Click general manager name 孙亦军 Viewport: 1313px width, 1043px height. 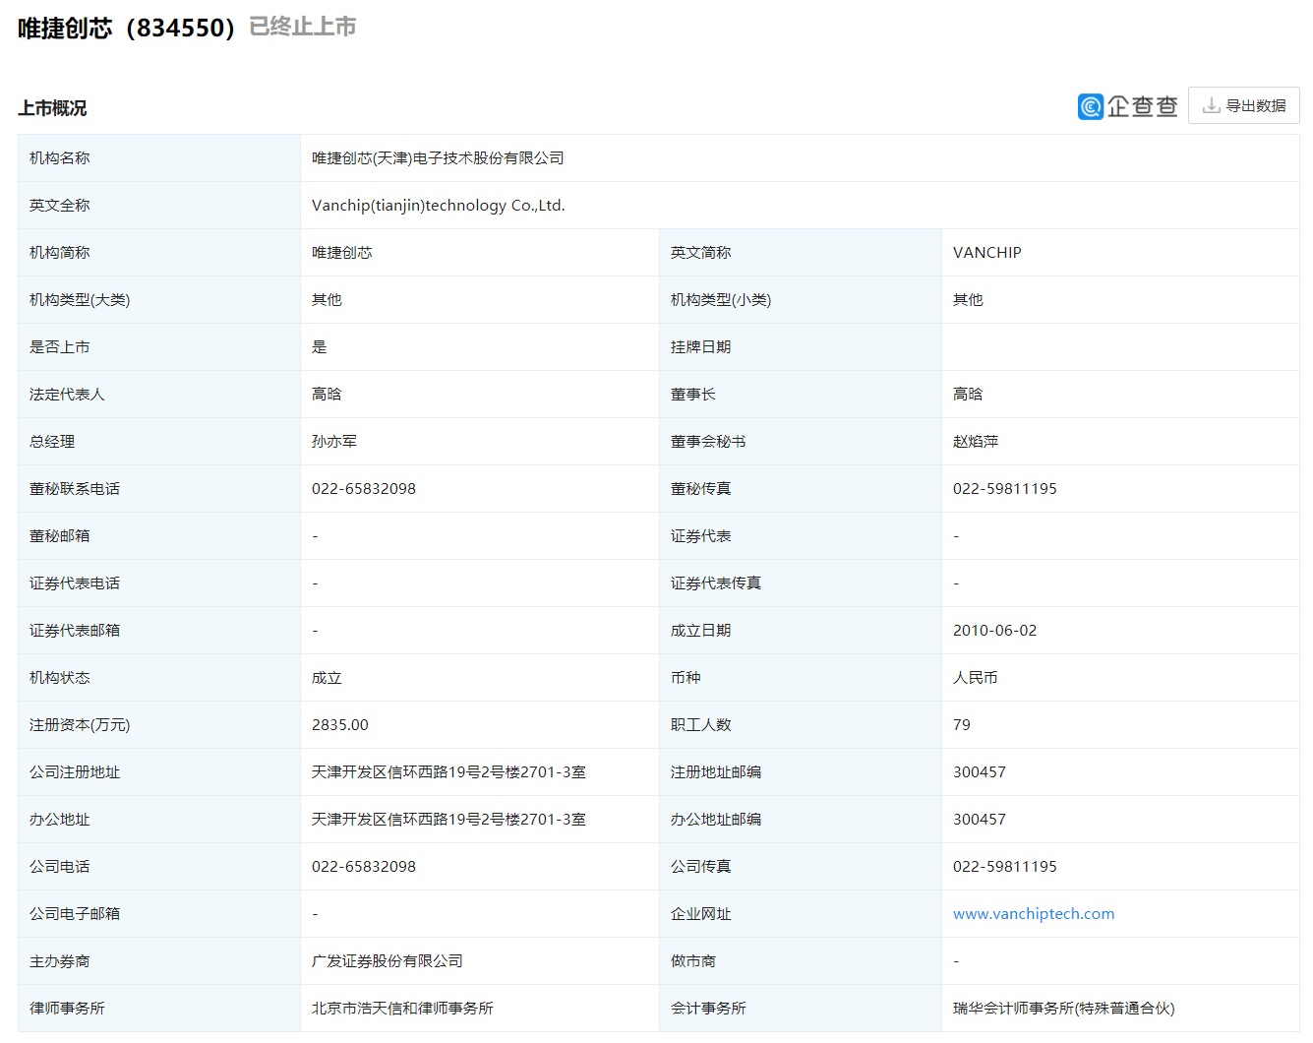pos(334,442)
